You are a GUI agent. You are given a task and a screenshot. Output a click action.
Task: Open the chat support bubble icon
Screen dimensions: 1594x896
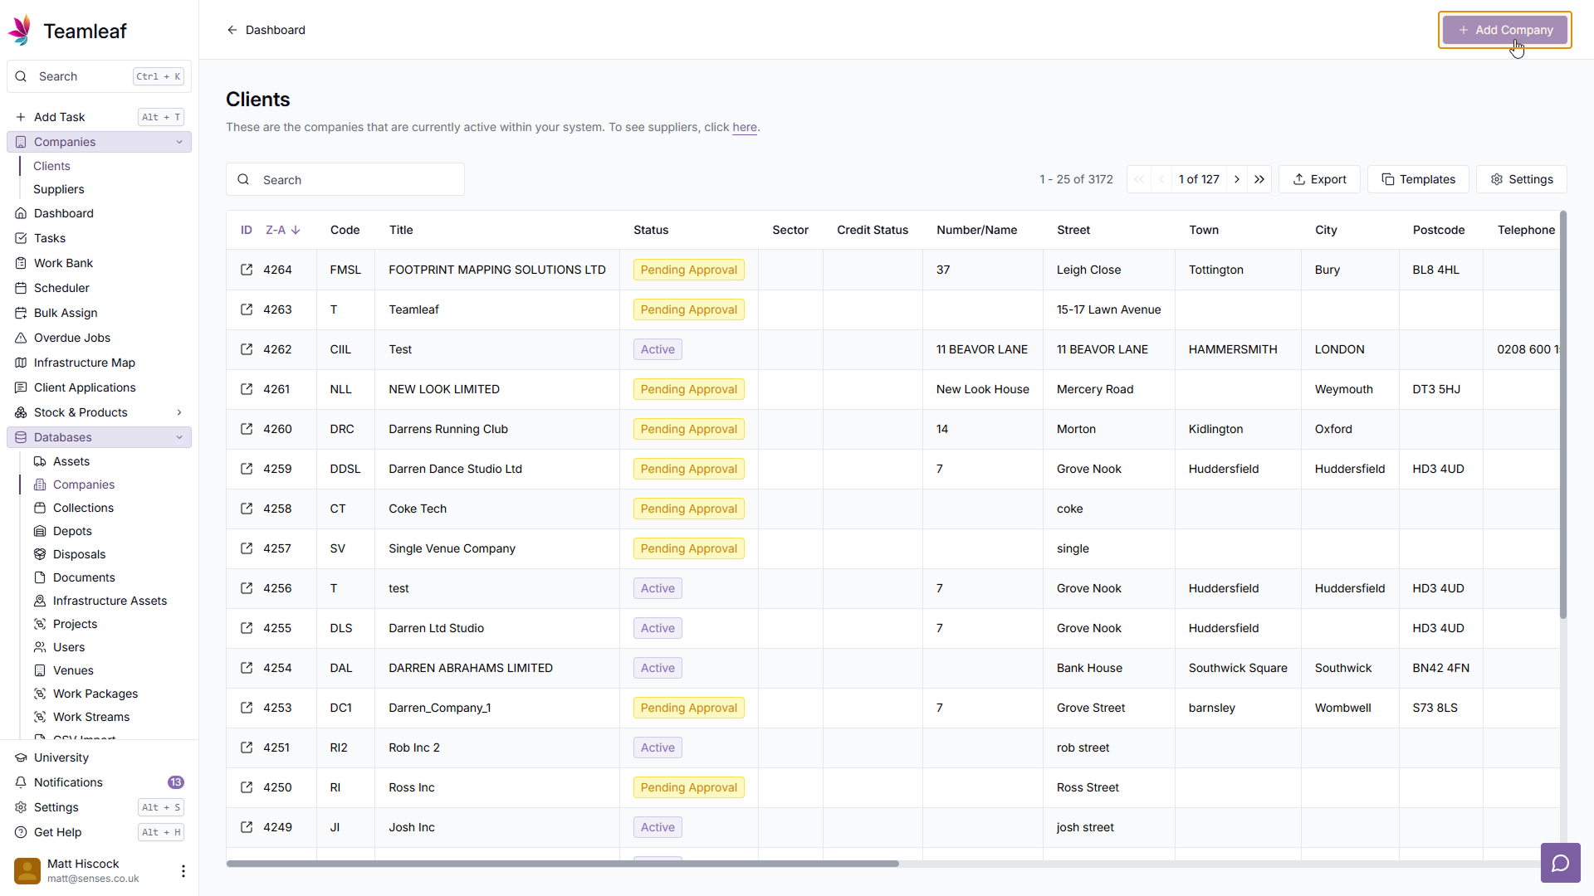(x=1560, y=863)
